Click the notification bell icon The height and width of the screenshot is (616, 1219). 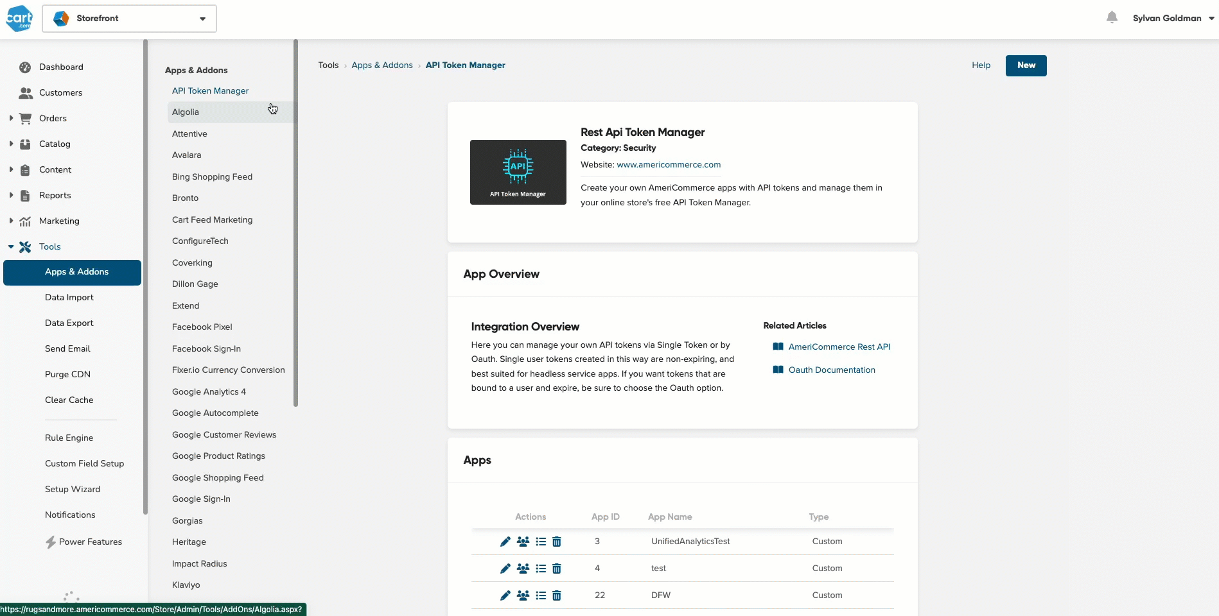click(x=1112, y=17)
